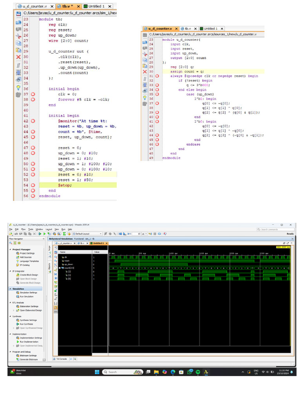Toggle breakpoint on line 47 in tb.v
Viewport: 301px width, 401px height.
pos(33,148)
